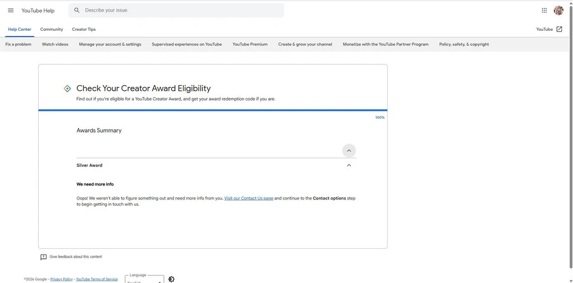Open Manage your account & settings menu
This screenshot has width=573, height=283.
[110, 44]
